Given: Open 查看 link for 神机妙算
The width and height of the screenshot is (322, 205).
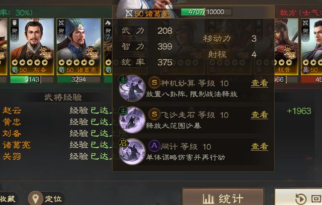Looking at the screenshot, I should (260, 83).
